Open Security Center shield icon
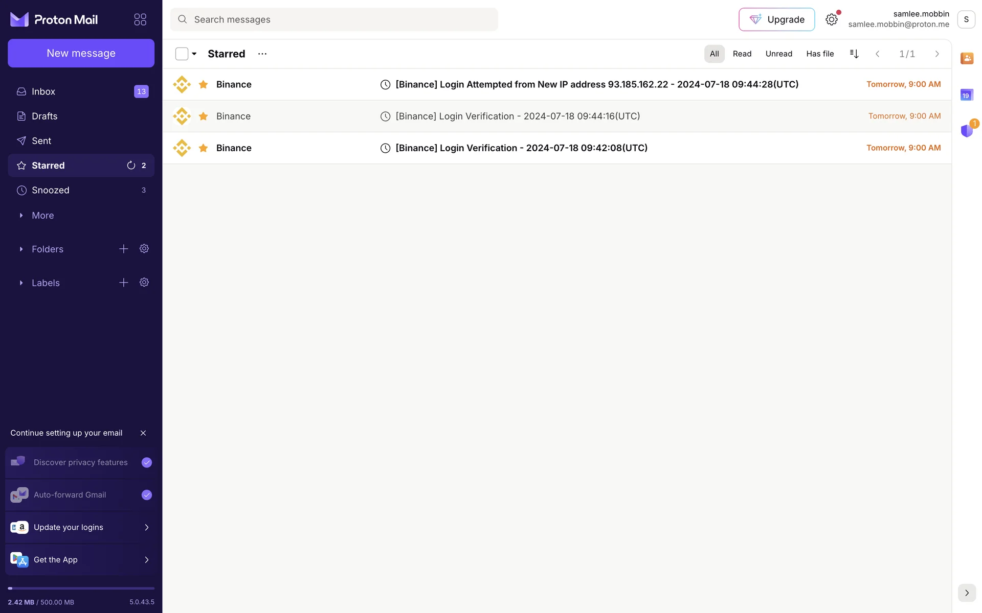The height and width of the screenshot is (613, 982). pos(967,131)
